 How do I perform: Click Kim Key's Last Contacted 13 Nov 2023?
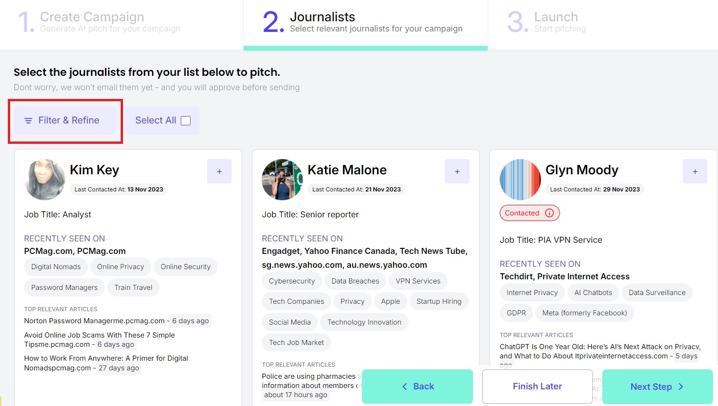tap(118, 189)
